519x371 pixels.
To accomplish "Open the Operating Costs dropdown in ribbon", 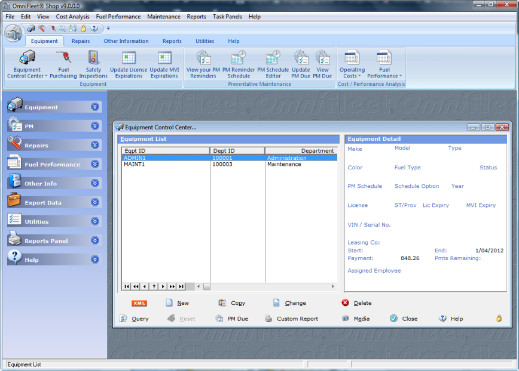I will click(x=352, y=64).
